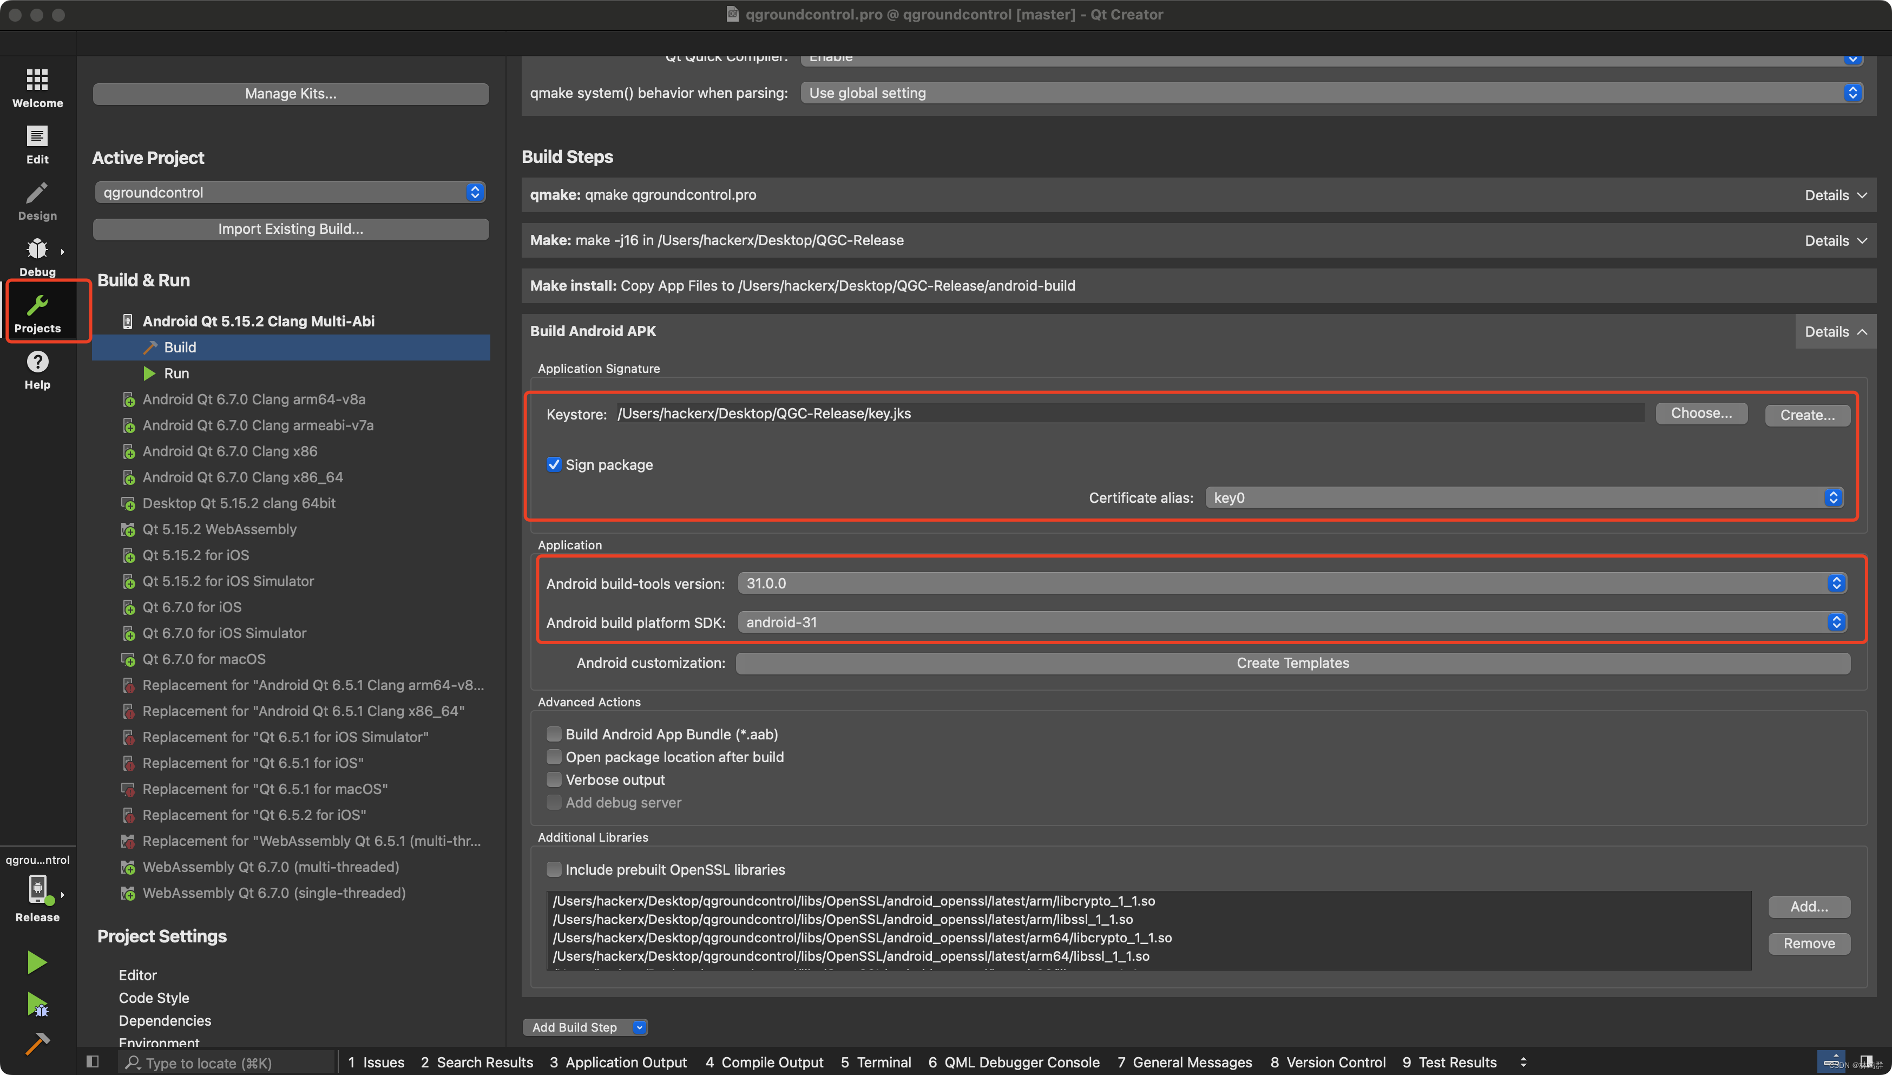
Task: Toggle the left sidebar visibility
Action: click(x=93, y=1061)
